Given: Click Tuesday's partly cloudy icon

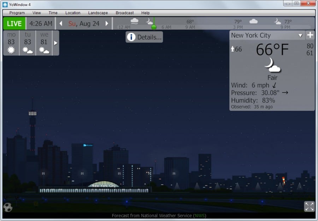Looking at the screenshot, I should click(28, 49).
